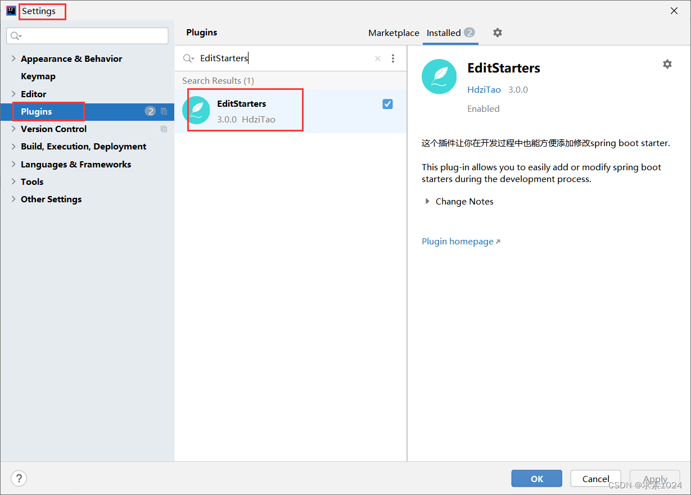Click the Installed tab count badge
This screenshot has height=495, width=691.
pos(469,33)
